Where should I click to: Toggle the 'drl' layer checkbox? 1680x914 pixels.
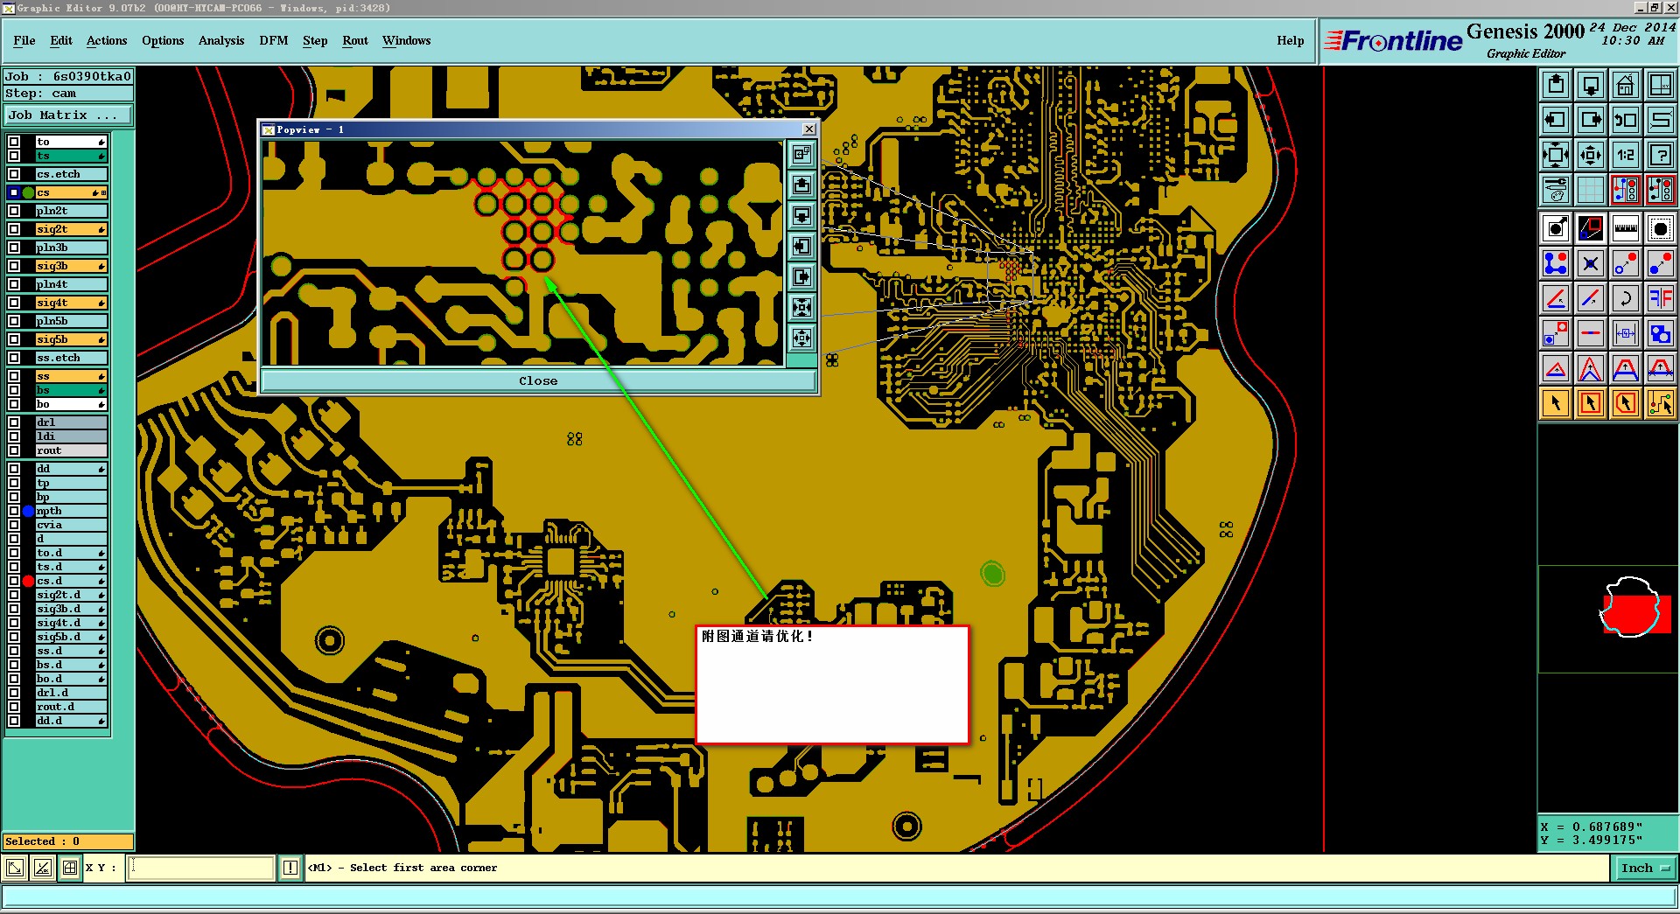pos(14,422)
